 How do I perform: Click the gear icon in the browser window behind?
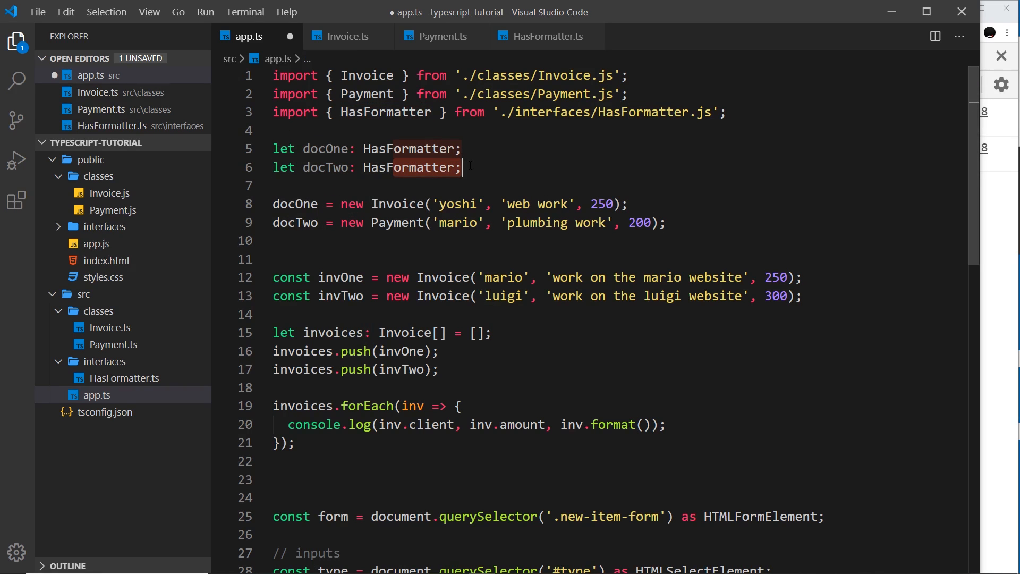[x=1001, y=85]
